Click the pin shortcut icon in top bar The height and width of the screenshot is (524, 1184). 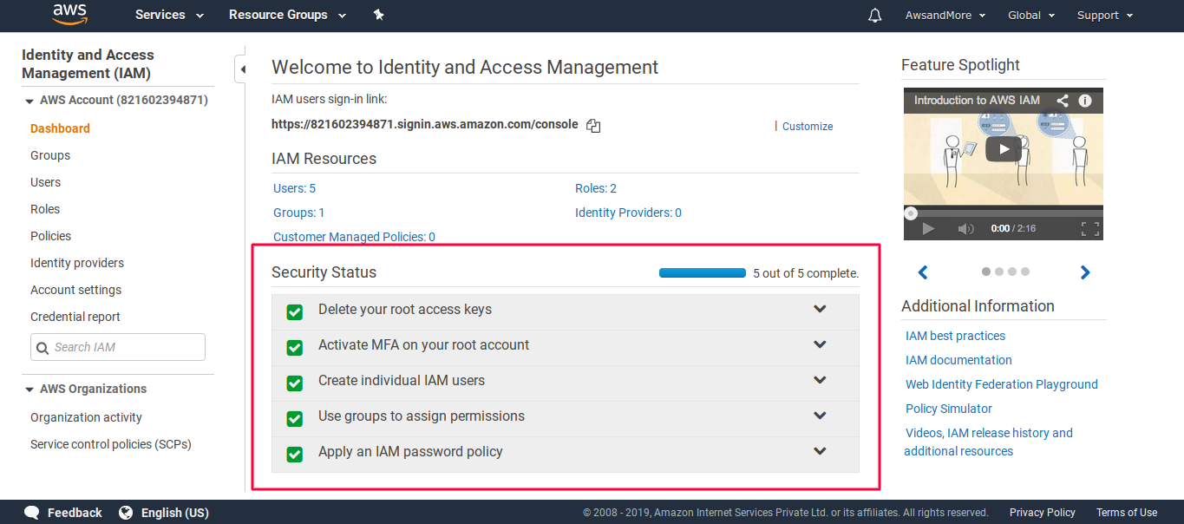point(378,15)
